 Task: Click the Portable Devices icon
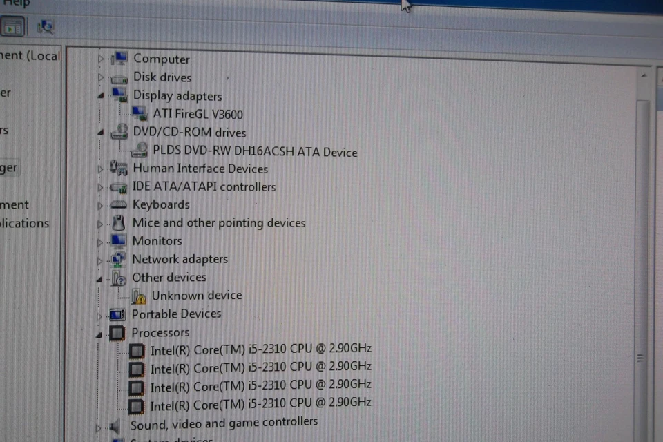click(x=118, y=314)
